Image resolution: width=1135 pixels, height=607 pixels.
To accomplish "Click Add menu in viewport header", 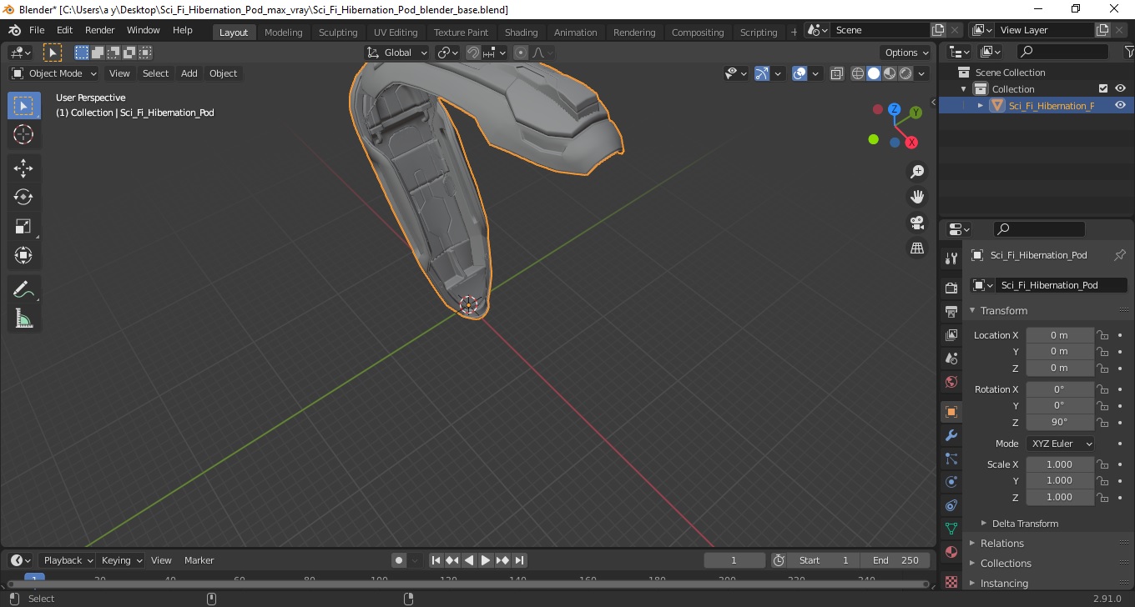I will coord(189,73).
